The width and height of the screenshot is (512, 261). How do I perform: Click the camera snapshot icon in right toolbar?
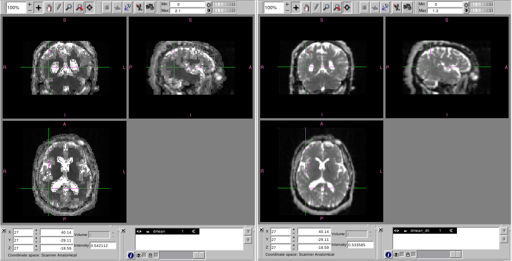[x=407, y=7]
